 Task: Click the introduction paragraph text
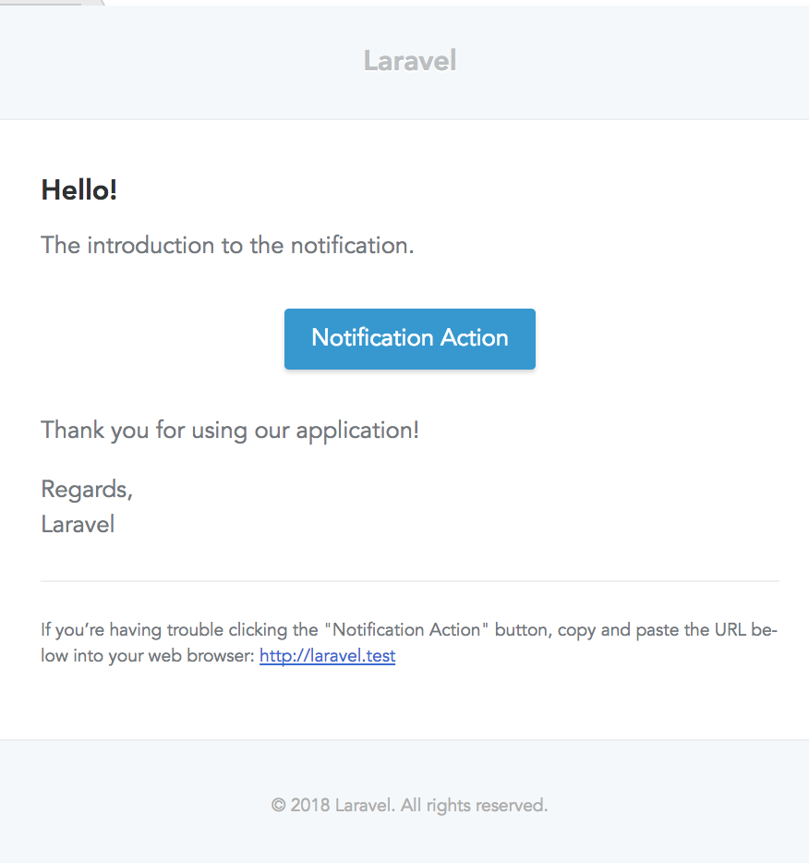[226, 245]
